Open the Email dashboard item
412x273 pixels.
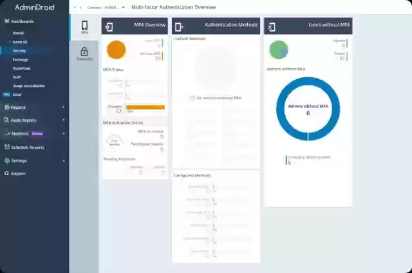pos(17,95)
